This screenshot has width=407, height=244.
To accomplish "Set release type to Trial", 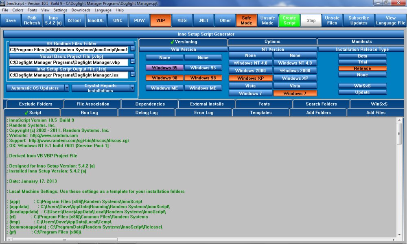I will pyautogui.click(x=362, y=62).
